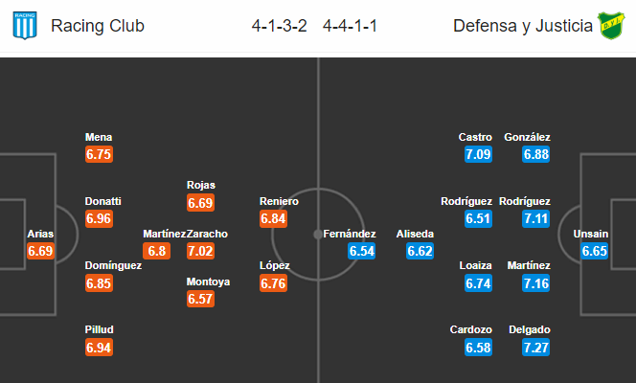Click the Racing Club crest icon

point(25,25)
